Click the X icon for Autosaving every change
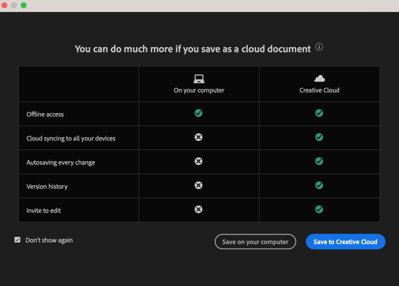The height and width of the screenshot is (286, 399). coord(198,161)
